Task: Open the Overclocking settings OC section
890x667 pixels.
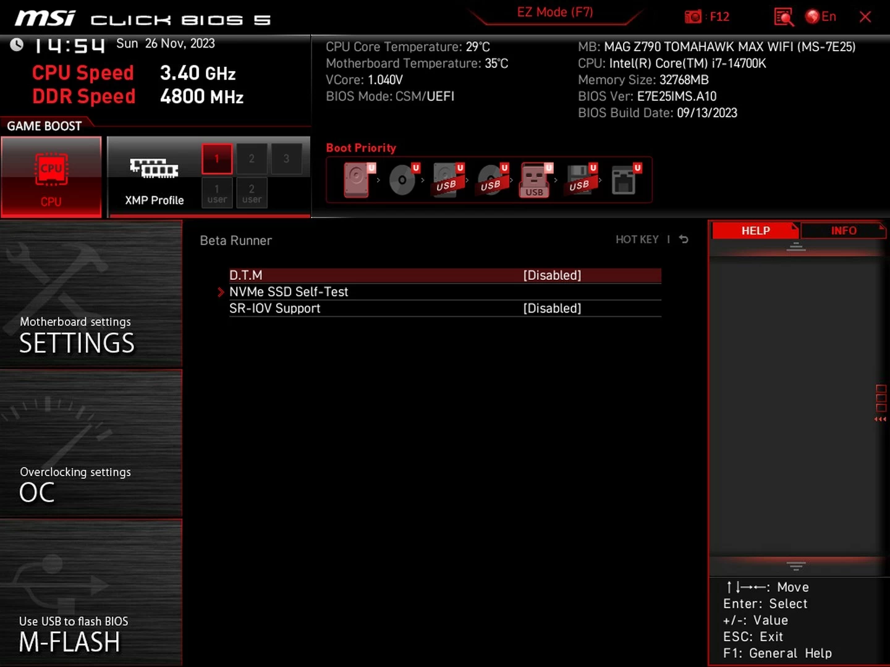Action: (x=91, y=443)
